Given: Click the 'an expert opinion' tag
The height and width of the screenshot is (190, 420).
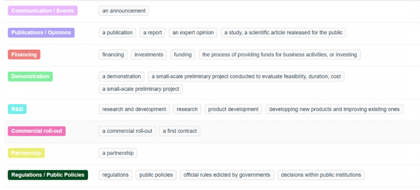Looking at the screenshot, I should pos(193,33).
